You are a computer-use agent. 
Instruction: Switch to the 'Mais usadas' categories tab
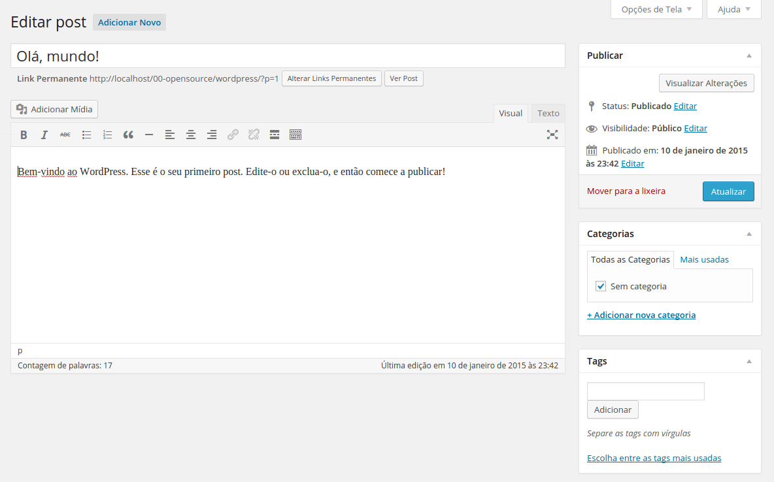click(704, 259)
